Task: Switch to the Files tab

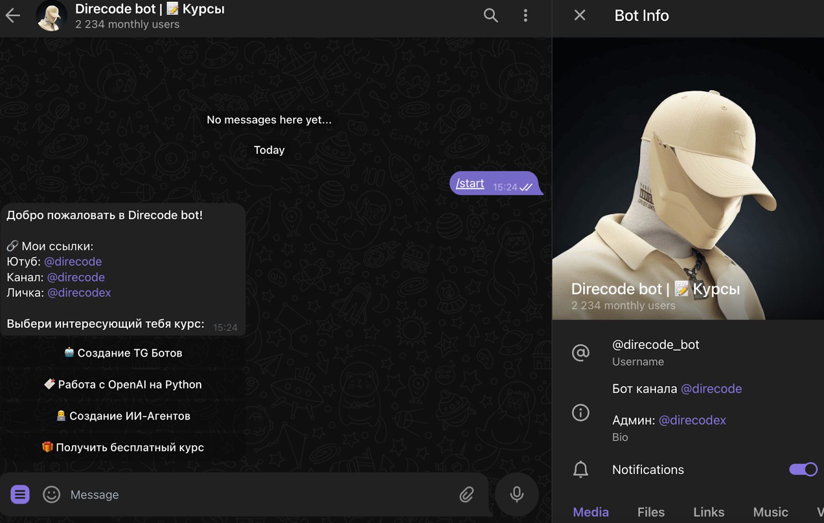Action: (x=651, y=512)
